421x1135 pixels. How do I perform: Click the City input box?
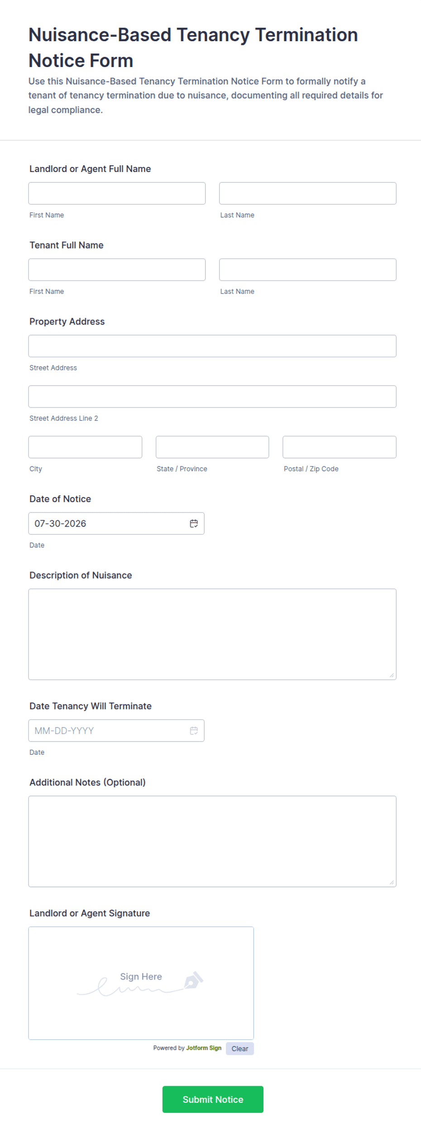tap(85, 447)
